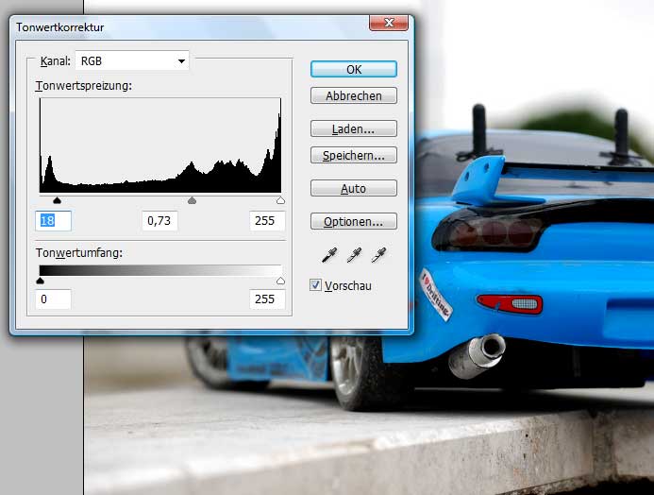Click the black input shadow slider
Image resolution: width=654 pixels, height=495 pixels.
click(57, 201)
